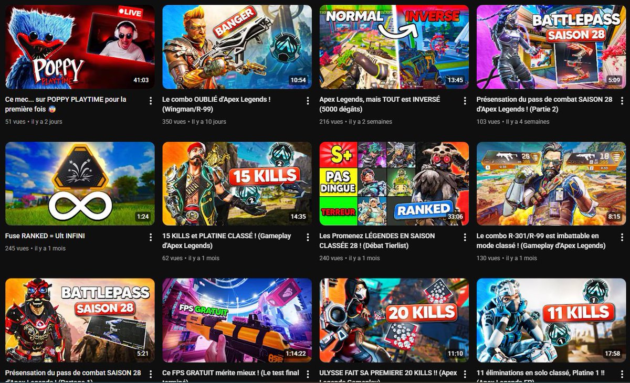Open title 'Ce mec... sur POPPY PLAYTIME'
This screenshot has width=630, height=383.
(x=66, y=104)
